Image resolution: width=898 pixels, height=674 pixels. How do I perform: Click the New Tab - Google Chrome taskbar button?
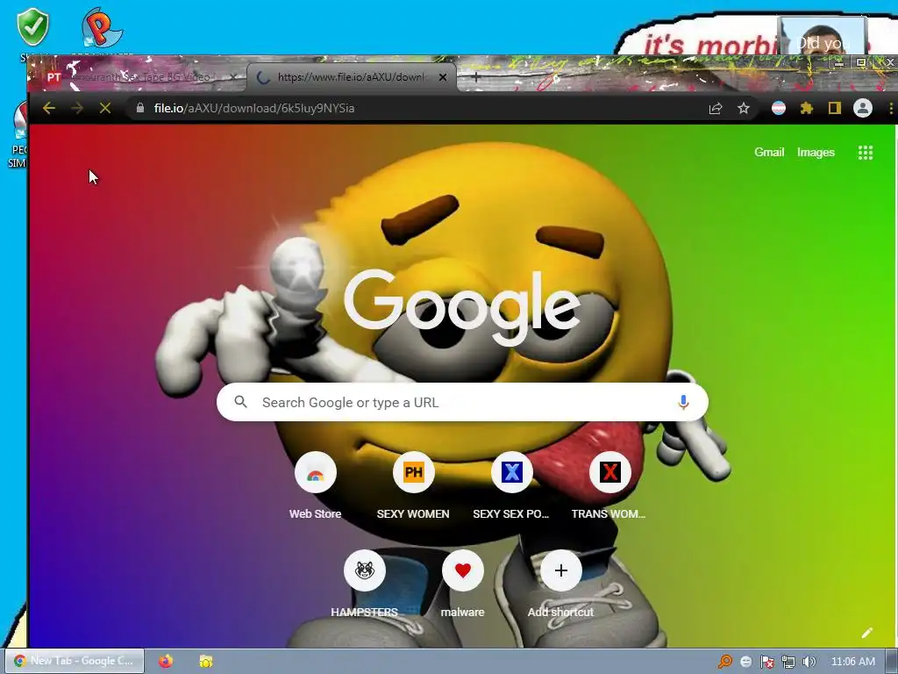click(x=75, y=661)
